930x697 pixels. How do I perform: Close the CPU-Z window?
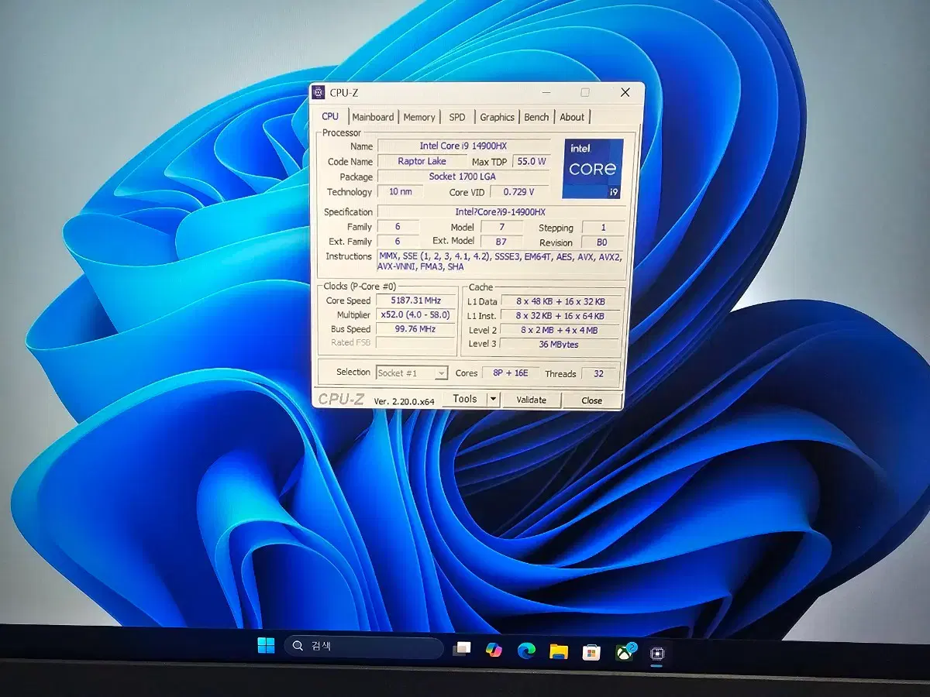[625, 92]
